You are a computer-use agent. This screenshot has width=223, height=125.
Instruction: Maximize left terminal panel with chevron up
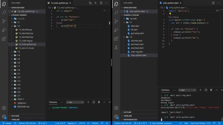pos(104,102)
